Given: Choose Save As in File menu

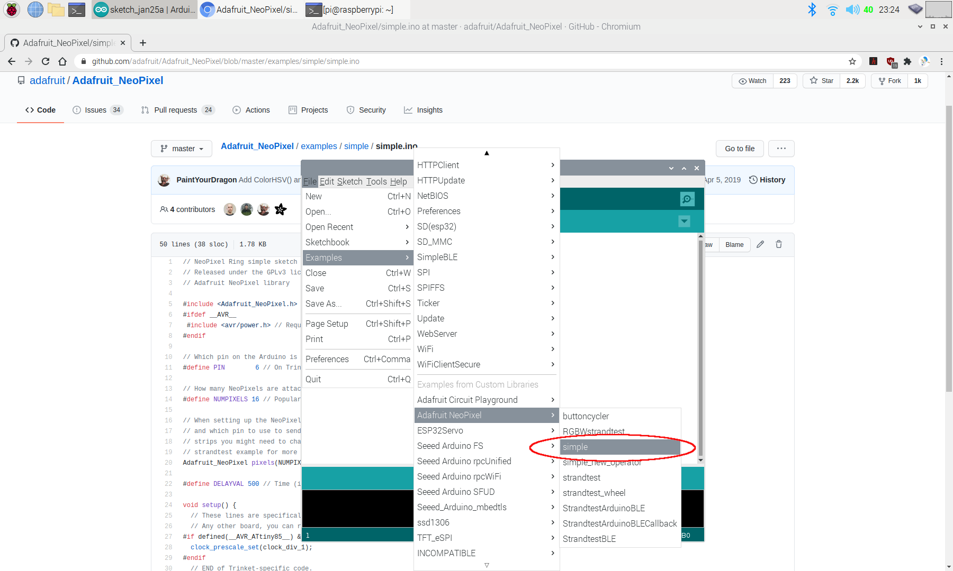Looking at the screenshot, I should point(357,303).
